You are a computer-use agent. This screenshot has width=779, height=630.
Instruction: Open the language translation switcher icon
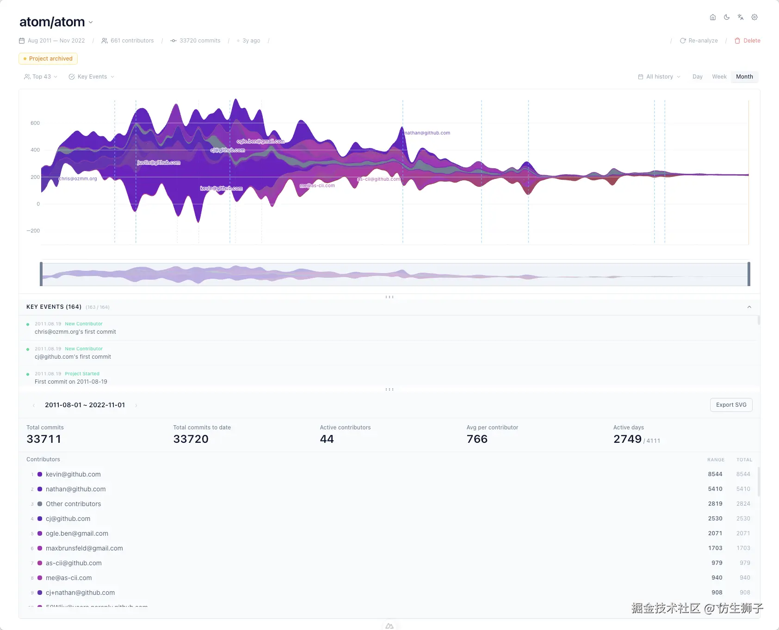click(741, 17)
